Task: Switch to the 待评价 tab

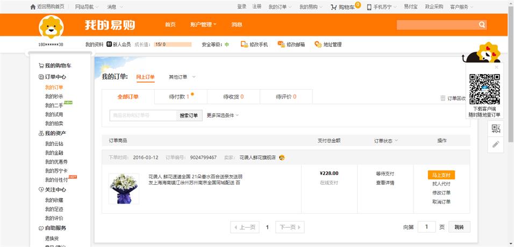Action: tap(286, 97)
